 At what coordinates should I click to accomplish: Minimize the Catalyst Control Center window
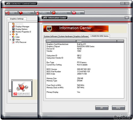click(122, 3)
